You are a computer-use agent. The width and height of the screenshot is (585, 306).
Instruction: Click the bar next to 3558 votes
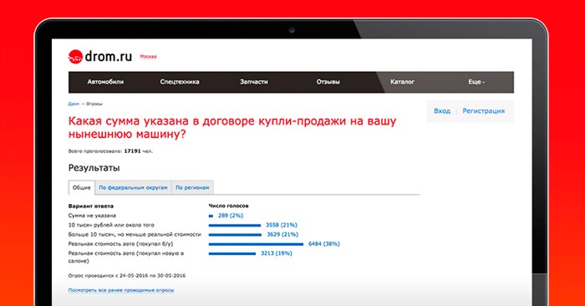(235, 226)
